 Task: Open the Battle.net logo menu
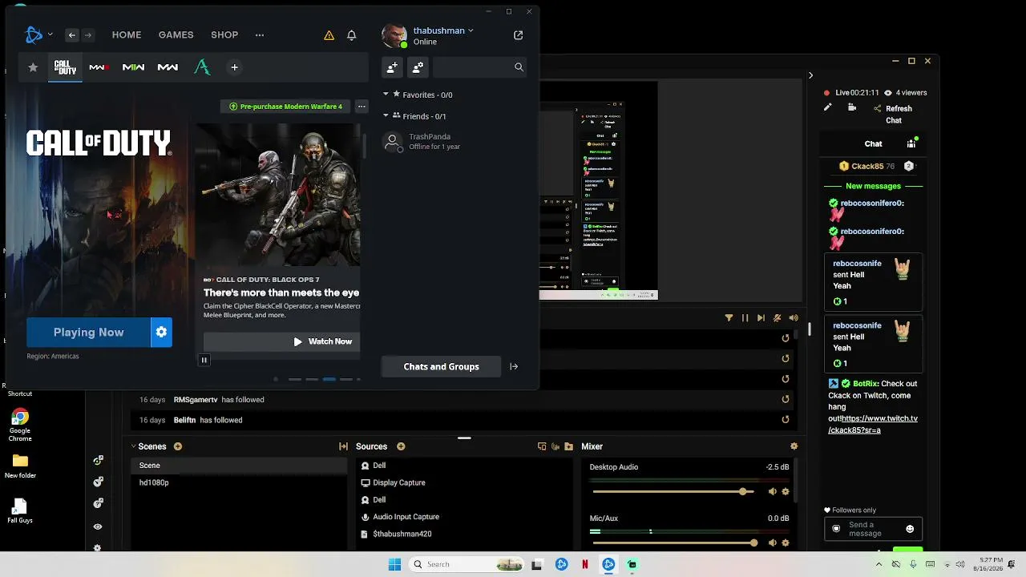[x=34, y=35]
